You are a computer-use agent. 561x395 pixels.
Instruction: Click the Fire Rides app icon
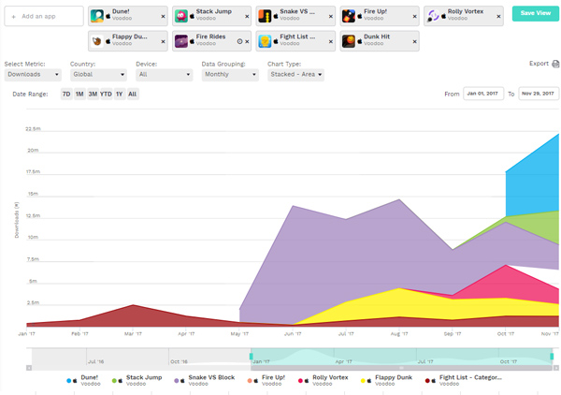click(x=181, y=41)
